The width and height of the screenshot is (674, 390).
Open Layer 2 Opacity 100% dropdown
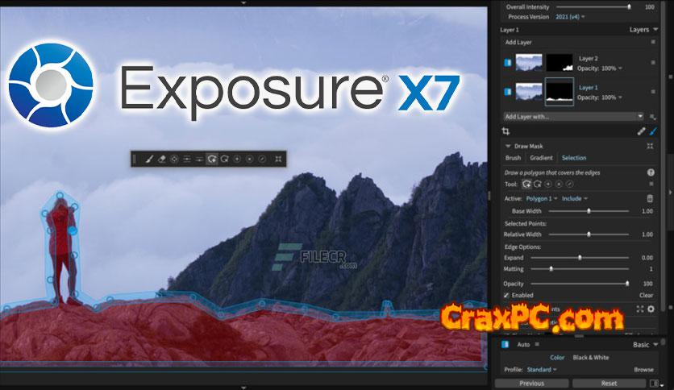point(610,68)
